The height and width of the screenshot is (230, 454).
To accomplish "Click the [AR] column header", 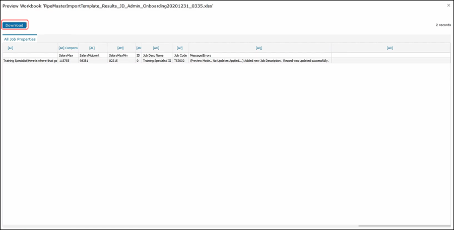I will [390, 48].
